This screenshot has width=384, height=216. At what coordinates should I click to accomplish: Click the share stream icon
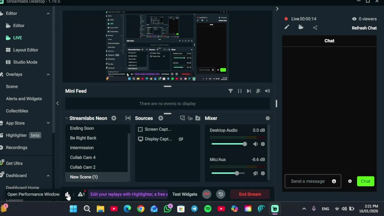point(315,28)
